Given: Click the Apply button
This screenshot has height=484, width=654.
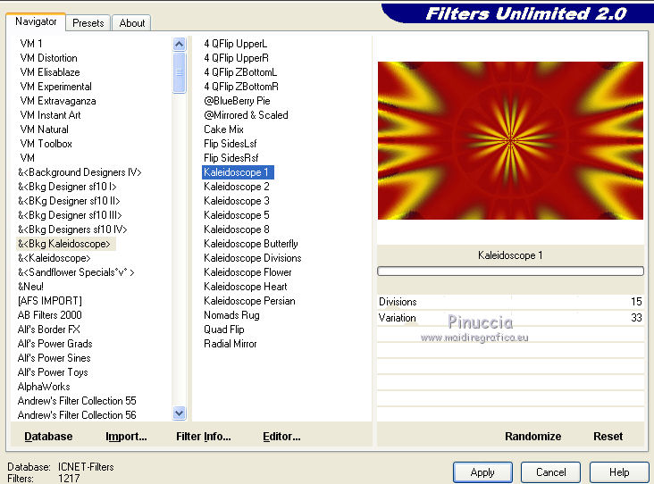Looking at the screenshot, I should pos(482,472).
